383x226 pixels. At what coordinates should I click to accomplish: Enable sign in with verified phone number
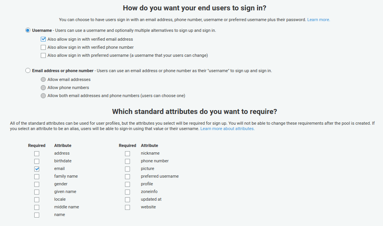[43, 48]
